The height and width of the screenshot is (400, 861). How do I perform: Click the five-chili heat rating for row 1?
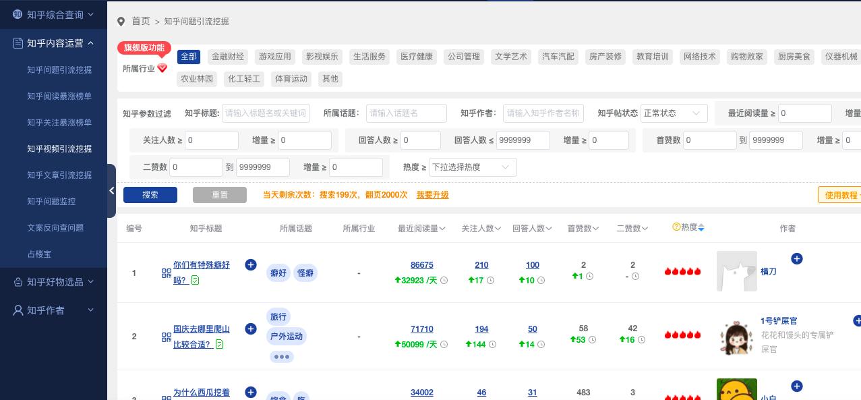pyautogui.click(x=682, y=272)
